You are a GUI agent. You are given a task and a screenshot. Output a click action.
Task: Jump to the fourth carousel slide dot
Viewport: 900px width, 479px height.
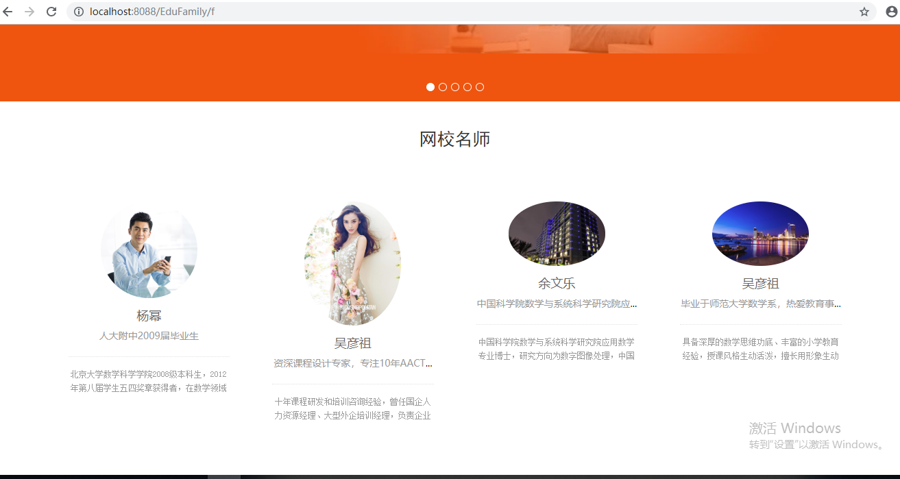click(x=467, y=87)
